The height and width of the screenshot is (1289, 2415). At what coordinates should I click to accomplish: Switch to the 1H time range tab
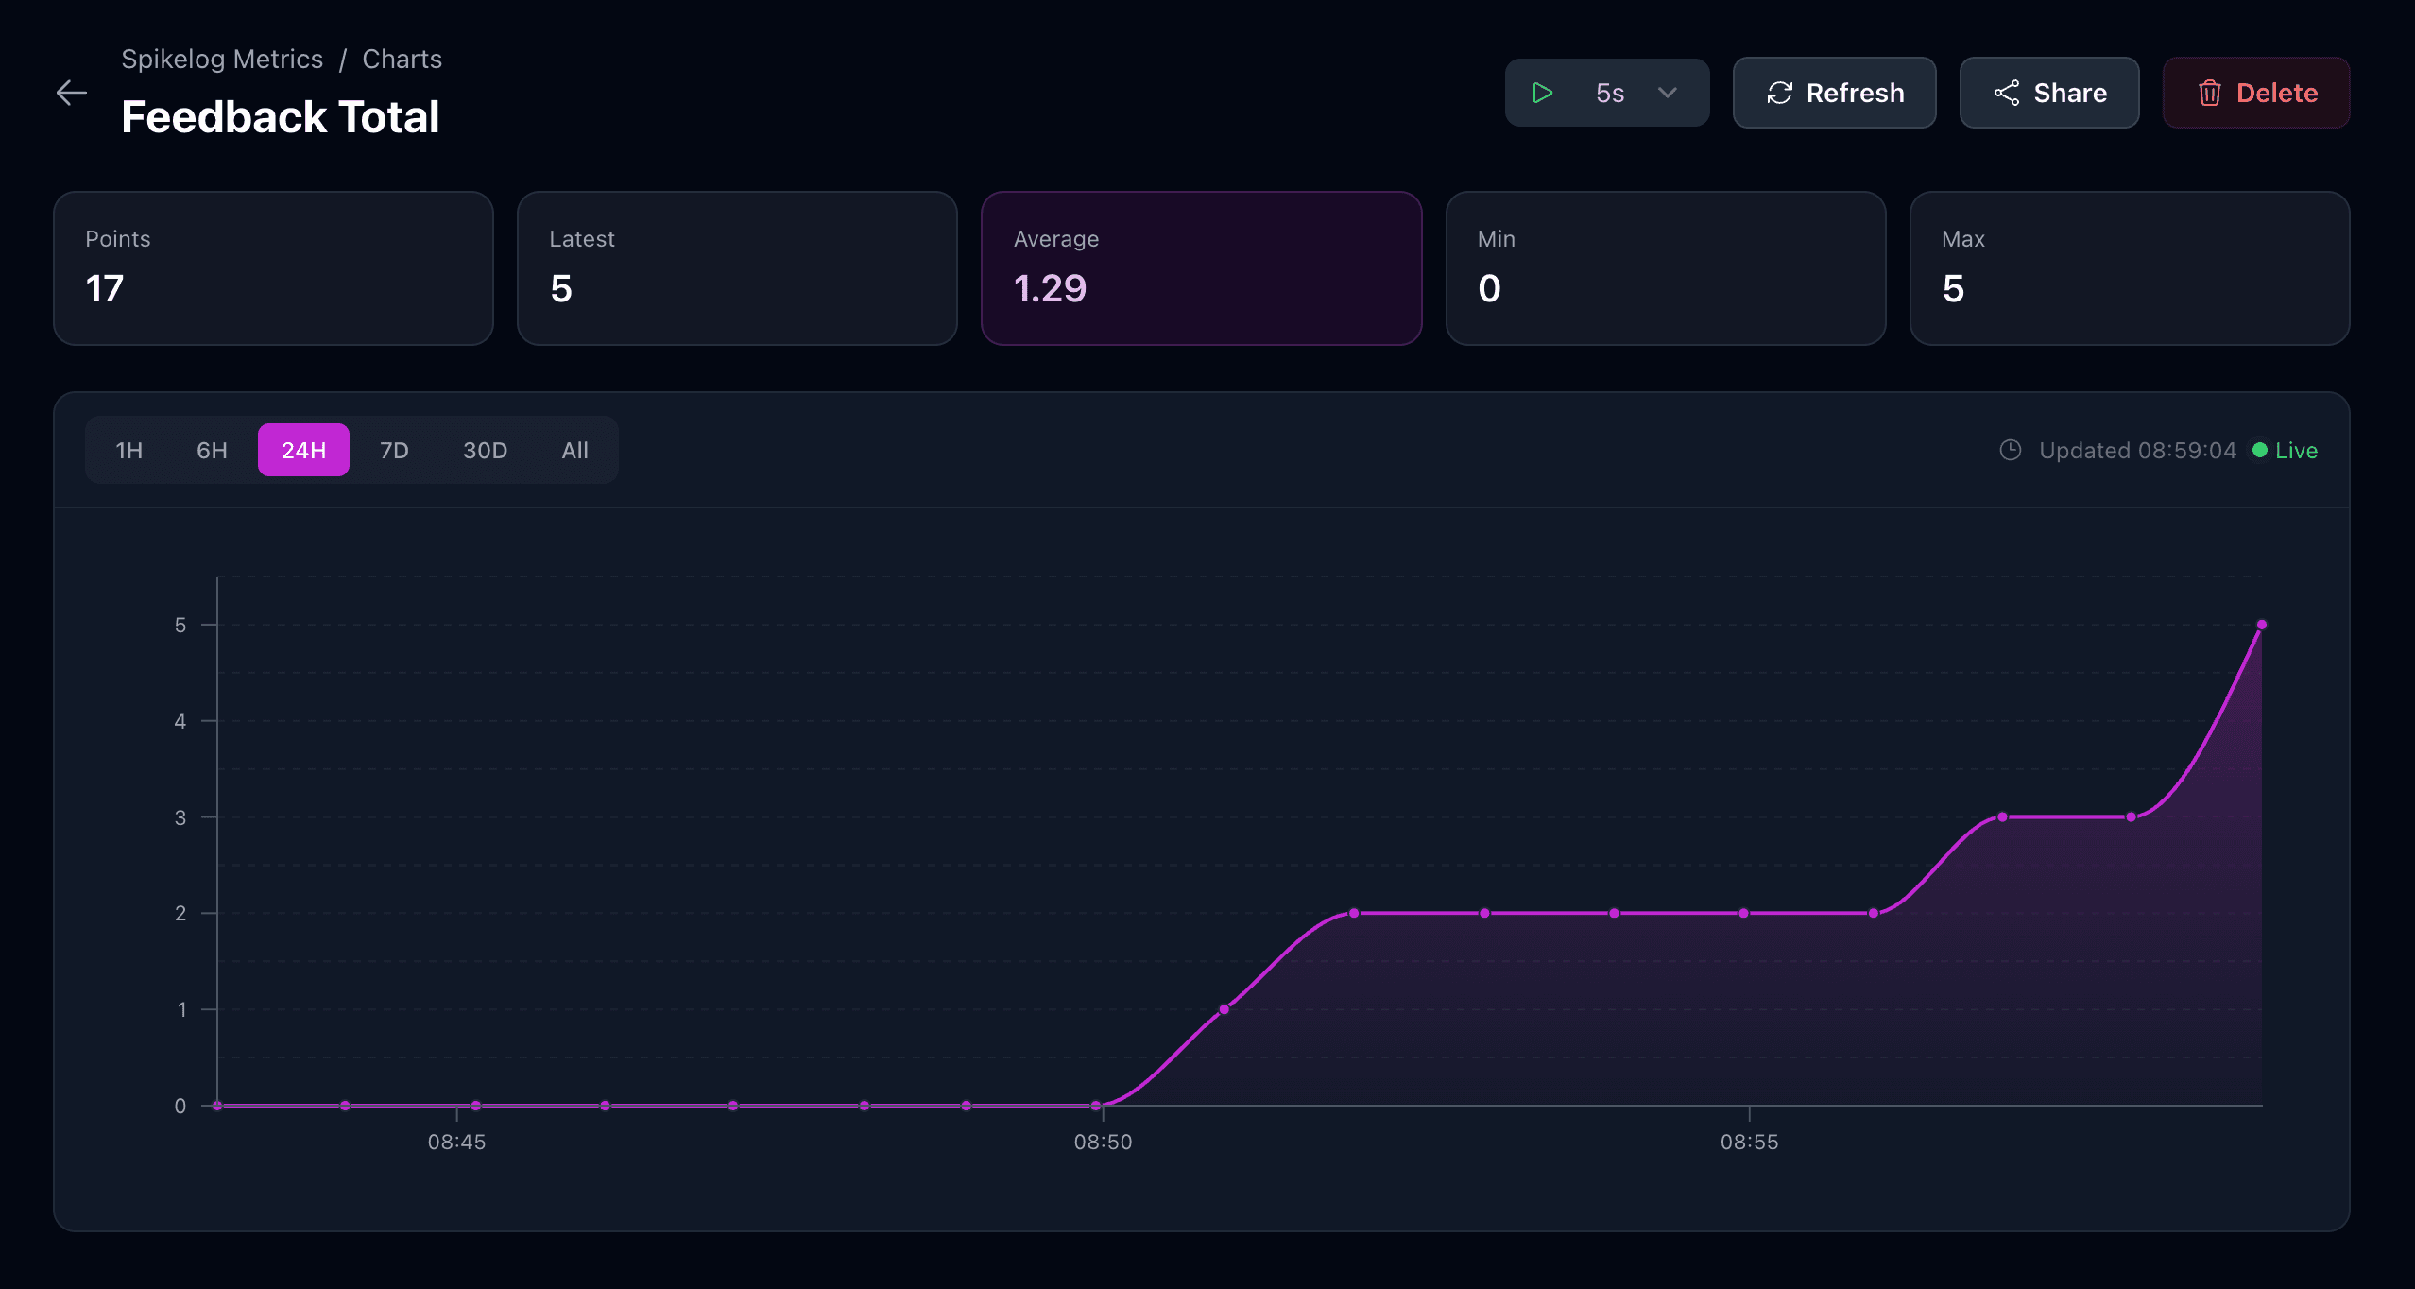click(x=128, y=450)
